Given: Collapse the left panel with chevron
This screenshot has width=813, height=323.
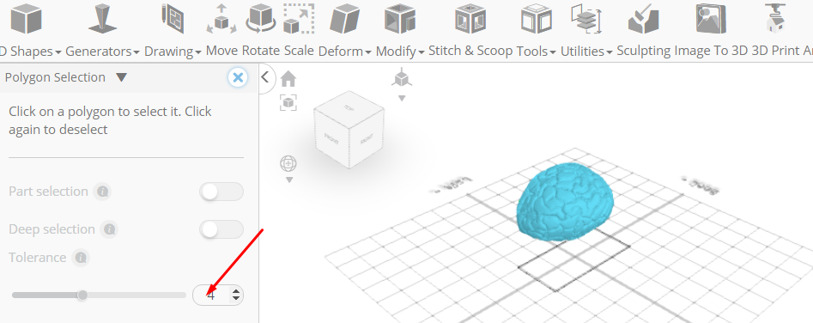Looking at the screenshot, I should pyautogui.click(x=265, y=77).
